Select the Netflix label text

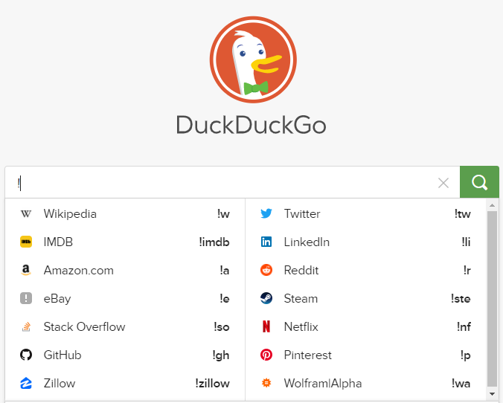[x=301, y=326]
